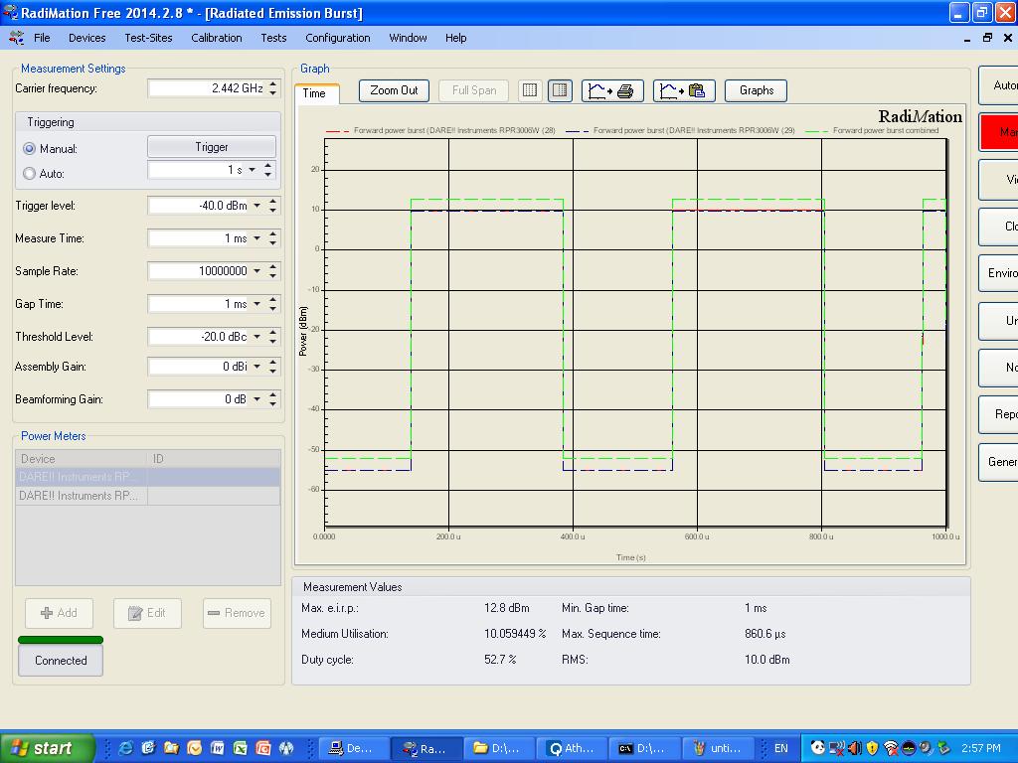Open the Configuration menu
The height and width of the screenshot is (763, 1018).
pyautogui.click(x=338, y=38)
